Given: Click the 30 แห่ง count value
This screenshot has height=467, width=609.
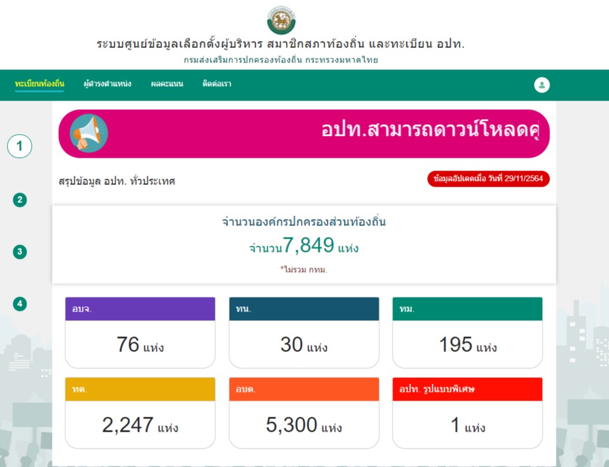Looking at the screenshot, I should (x=304, y=345).
